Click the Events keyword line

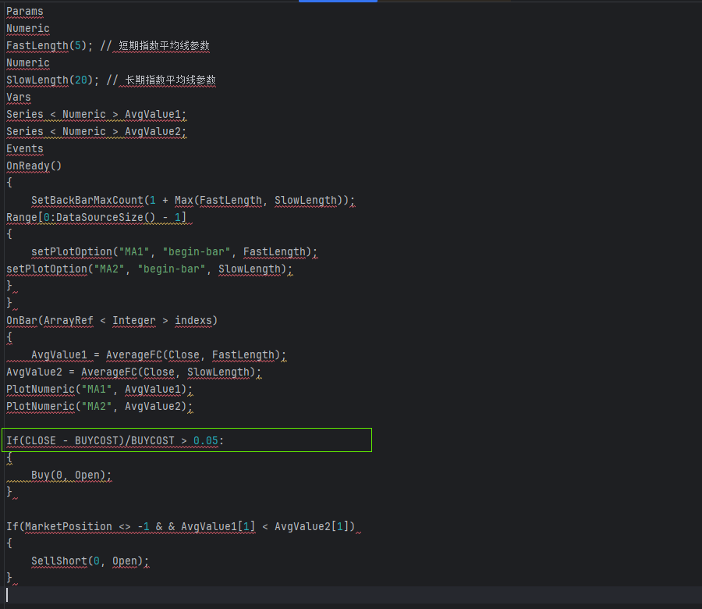coord(25,149)
